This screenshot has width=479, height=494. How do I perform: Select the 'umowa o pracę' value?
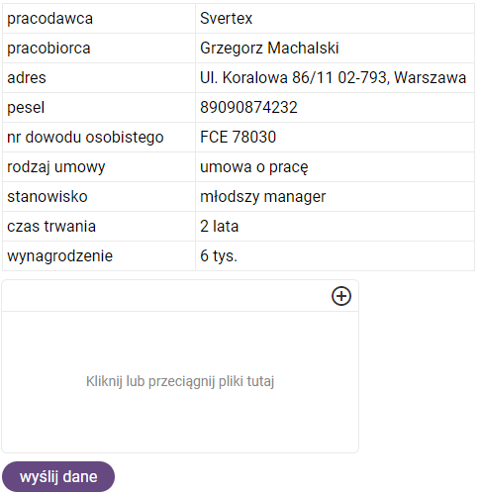point(254,167)
